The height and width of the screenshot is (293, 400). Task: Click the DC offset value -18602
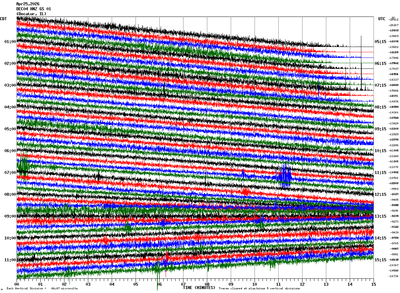(x=394, y=47)
